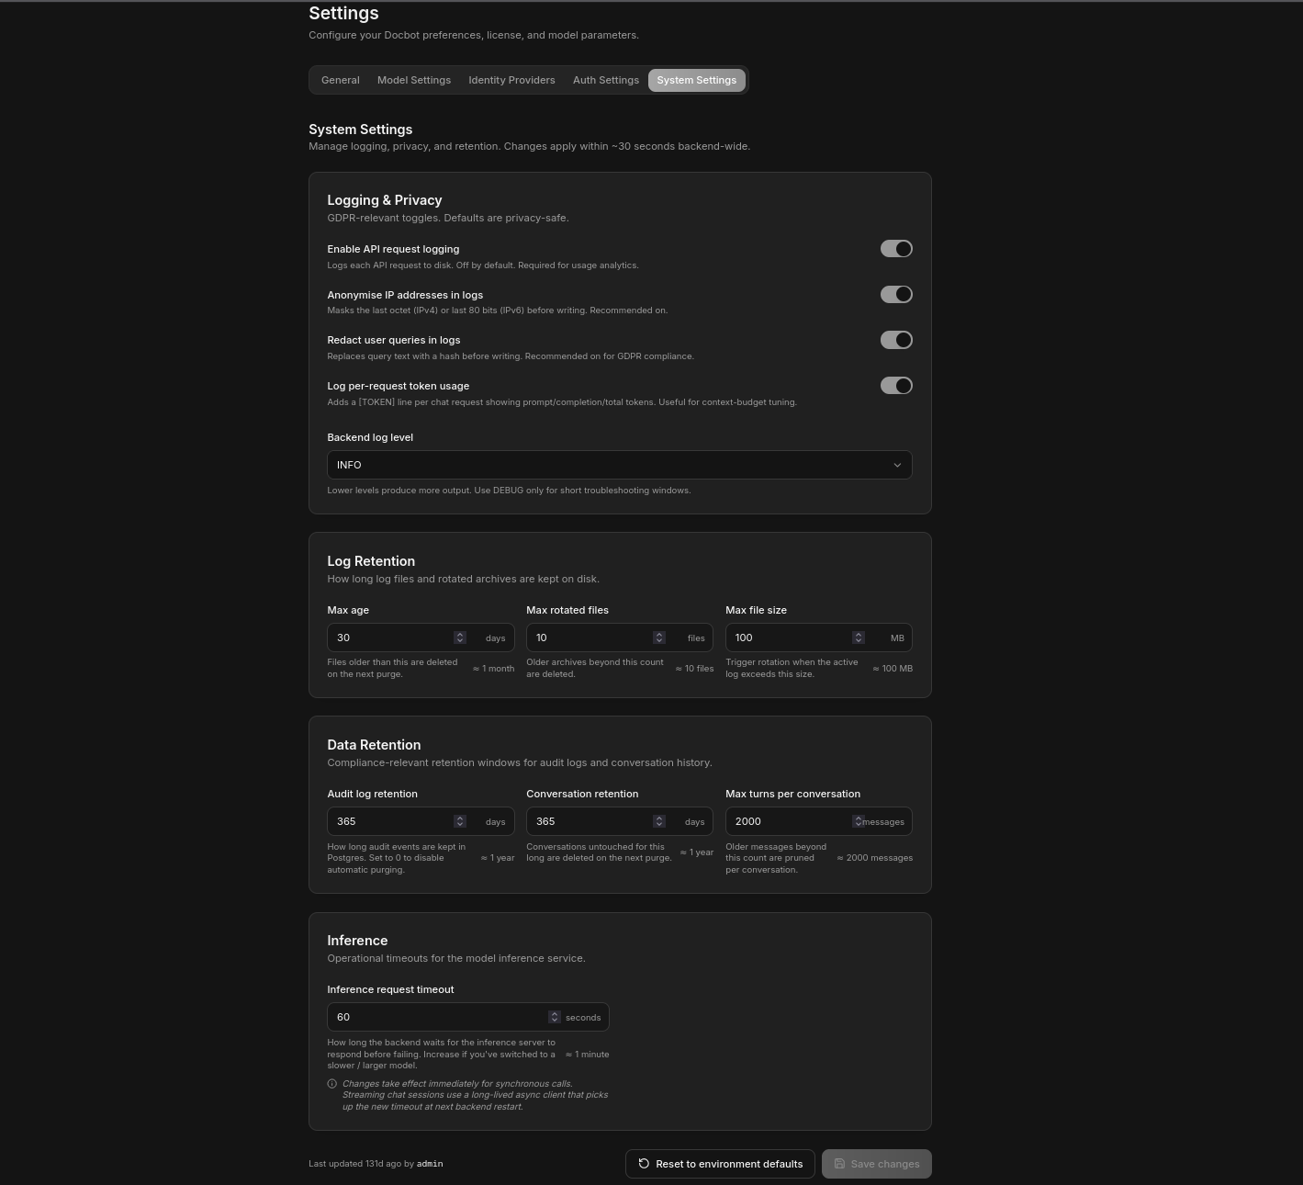Click the Conversation retention stepper arrows
Viewport: 1303px width, 1185px height.
tap(659, 821)
